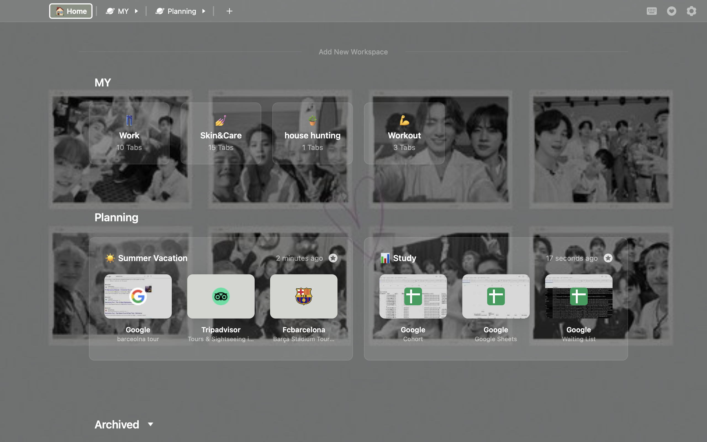Screen dimensions: 707x442
Task: Click the heart icon in top bar
Action: (x=671, y=11)
